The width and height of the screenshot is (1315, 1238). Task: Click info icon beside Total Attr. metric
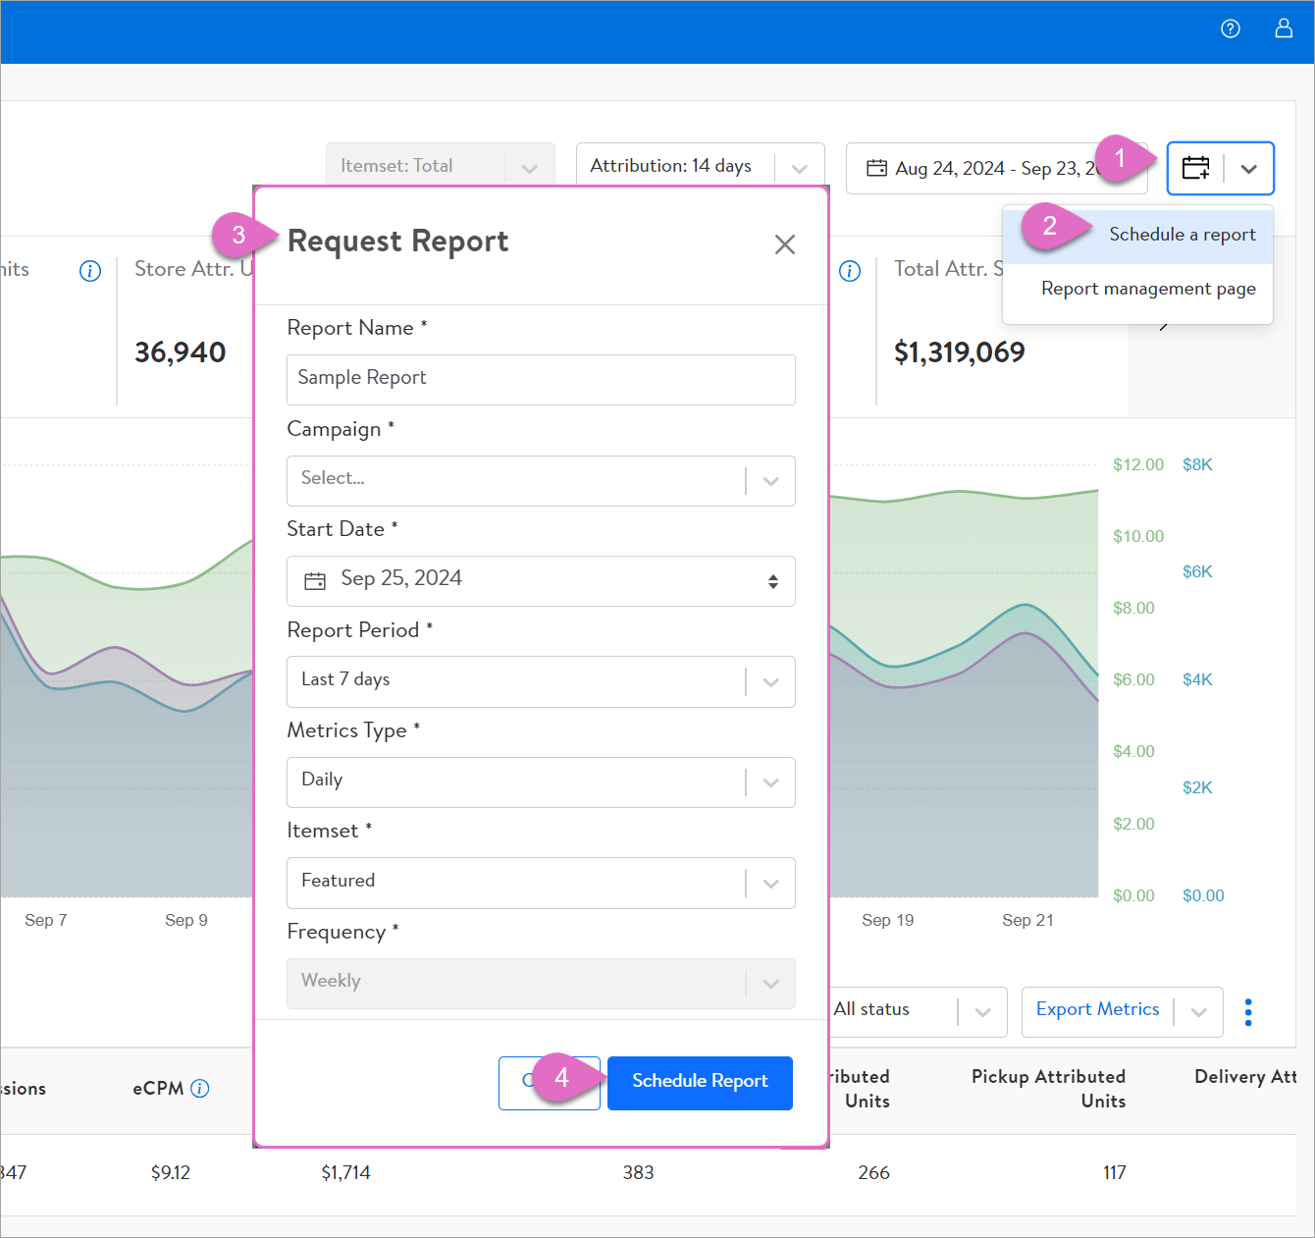(850, 271)
